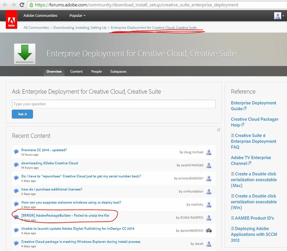The width and height of the screenshot is (287, 251).
Task: Reload the page with the refresh icon
Action: pos(22,5)
